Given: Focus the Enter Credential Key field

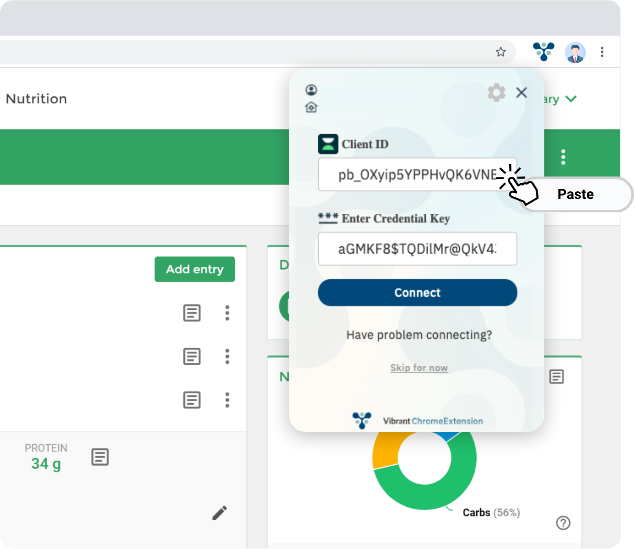Looking at the screenshot, I should 417,249.
